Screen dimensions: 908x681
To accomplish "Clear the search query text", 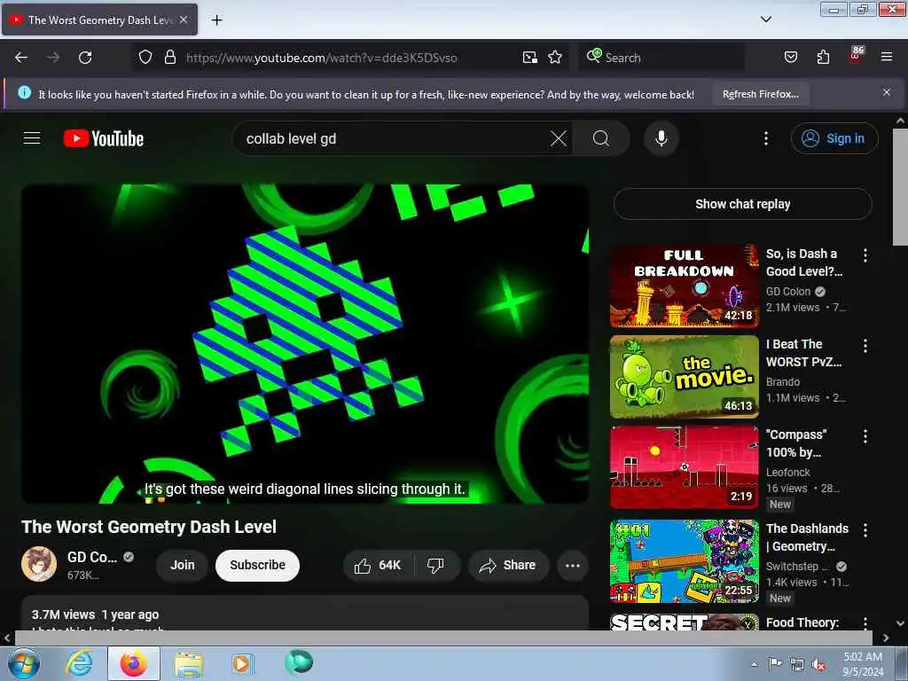I will (x=559, y=138).
